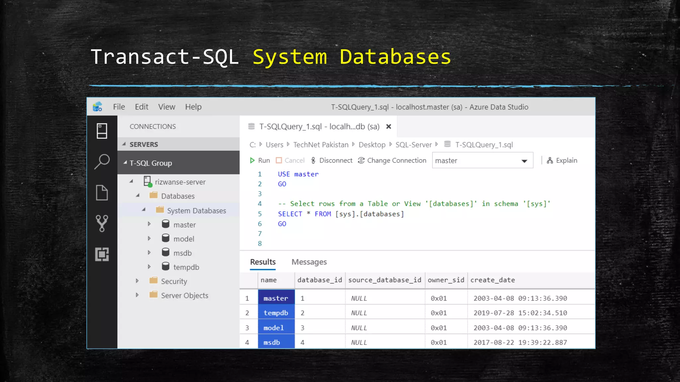Image resolution: width=680 pixels, height=382 pixels.
Task: Switch to the Results tab
Action: 263,262
